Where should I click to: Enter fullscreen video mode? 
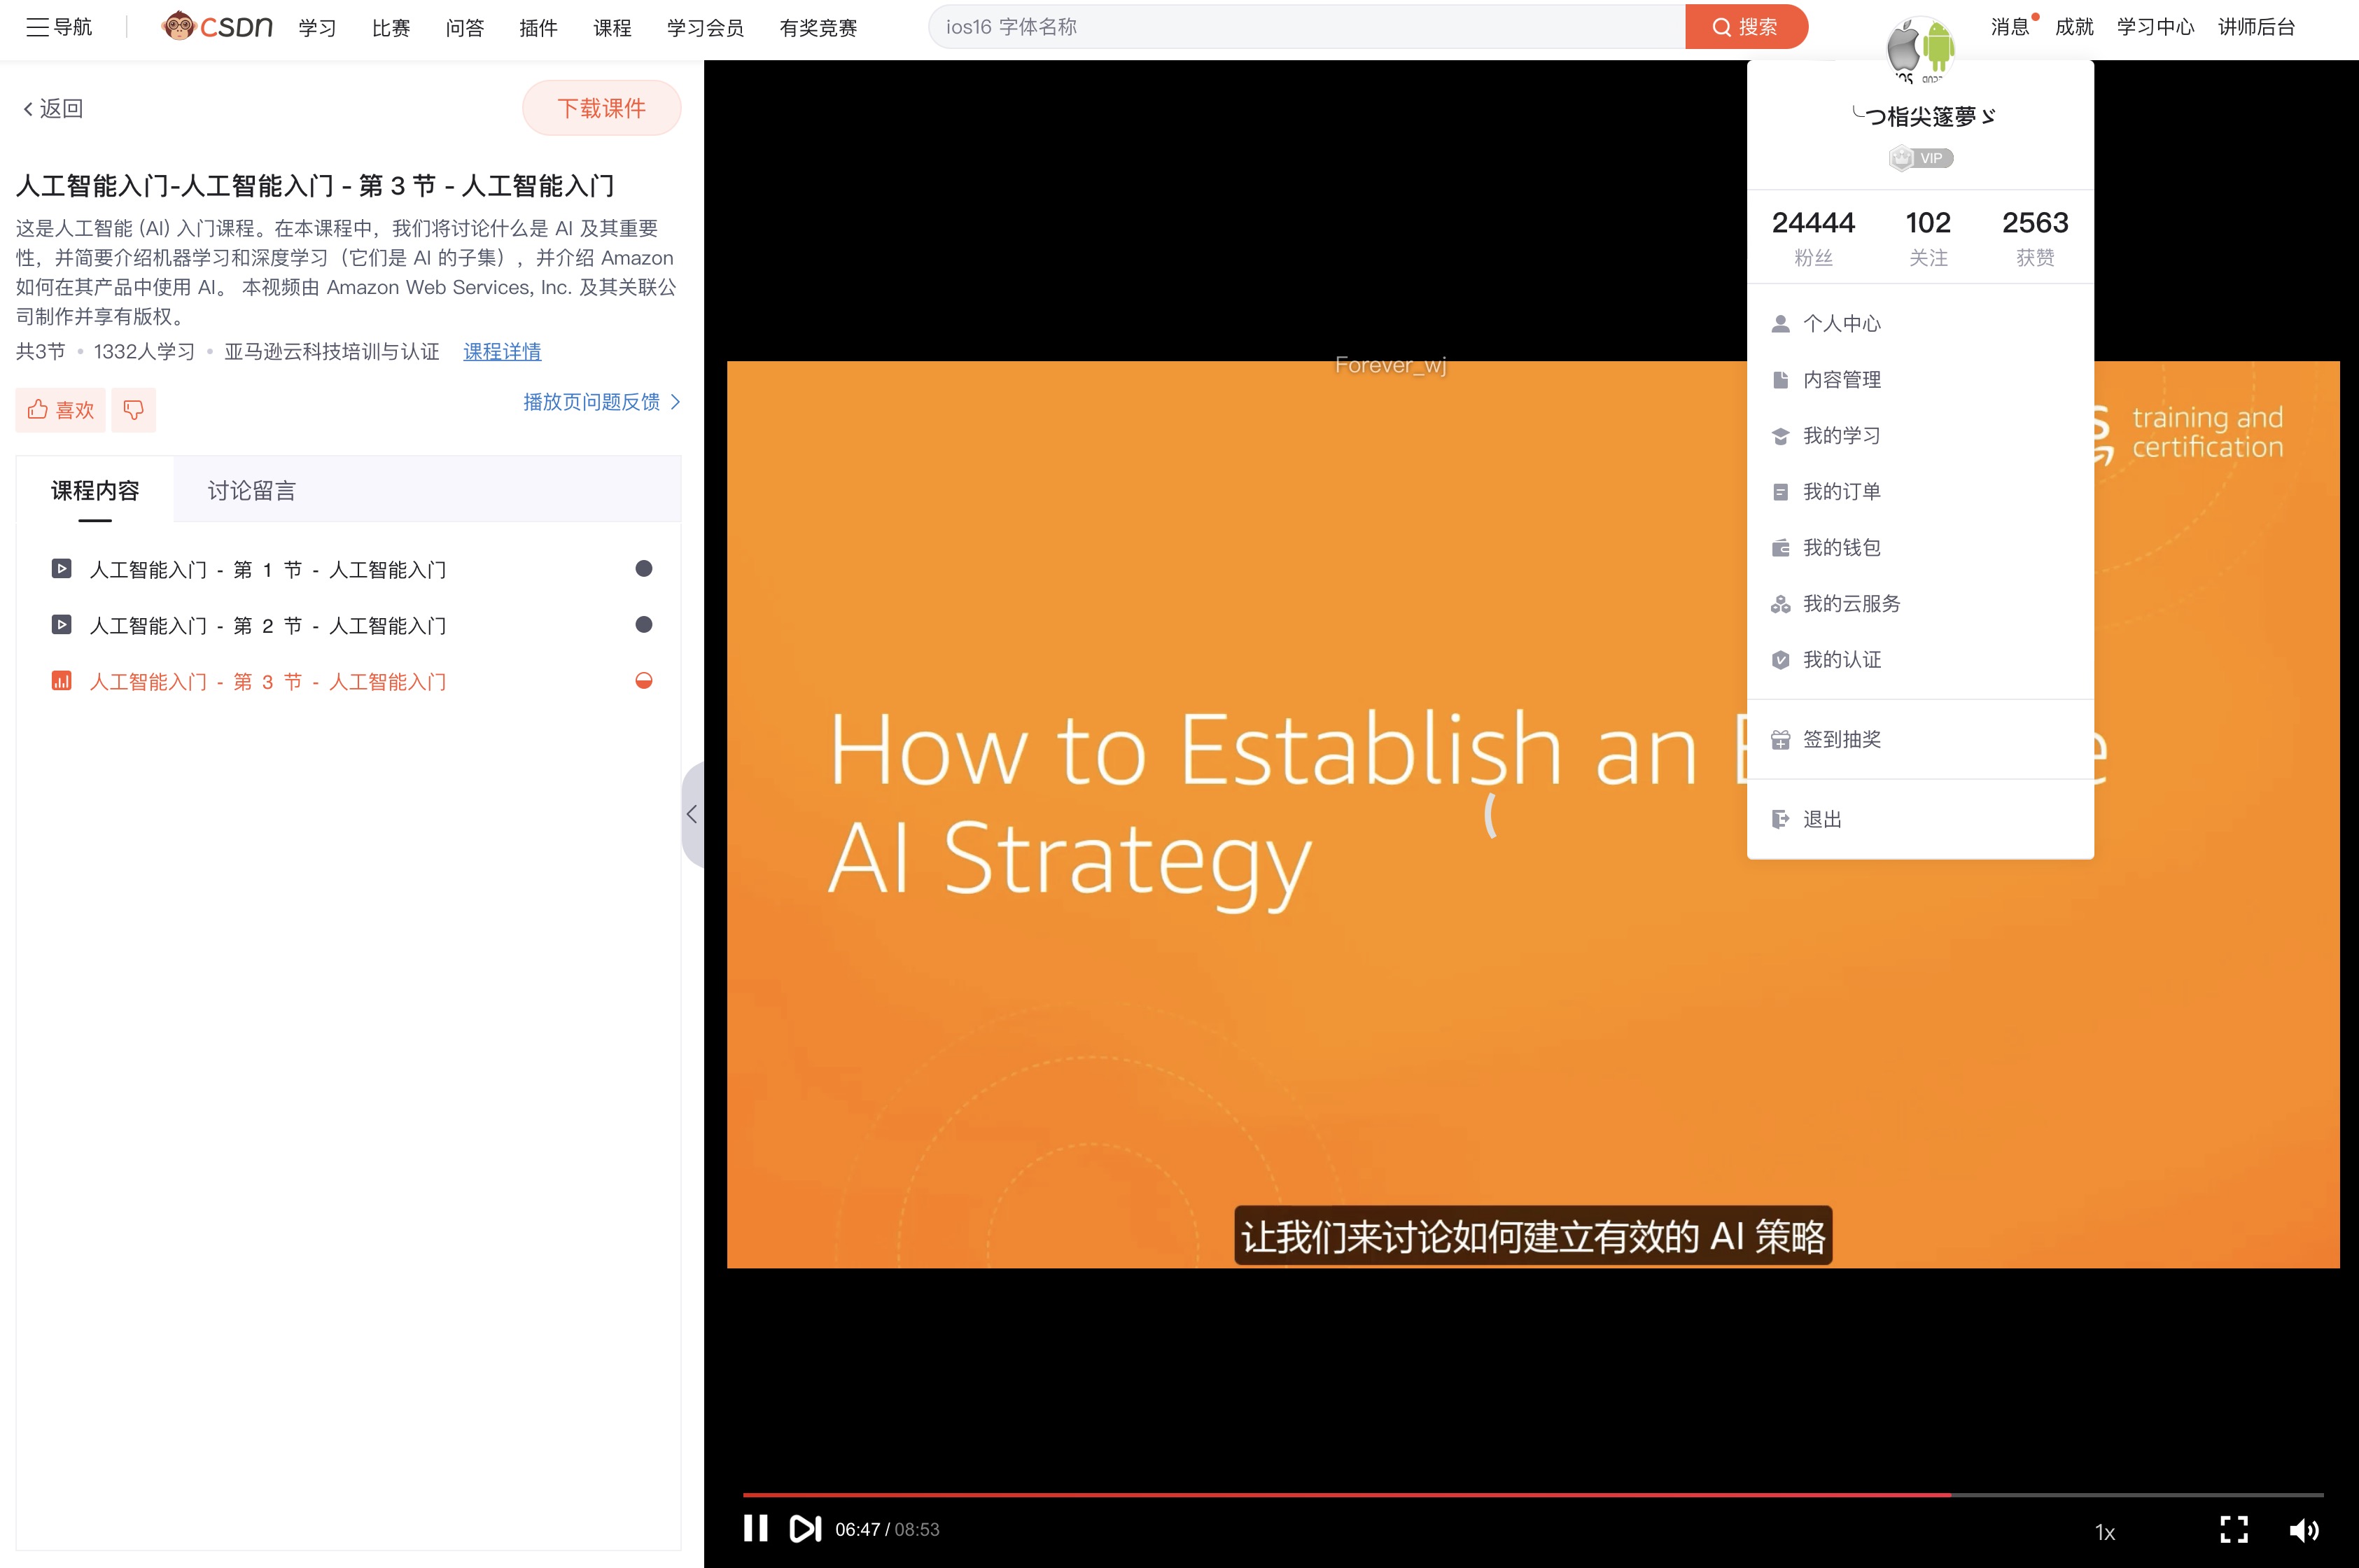pyautogui.click(x=2233, y=1529)
